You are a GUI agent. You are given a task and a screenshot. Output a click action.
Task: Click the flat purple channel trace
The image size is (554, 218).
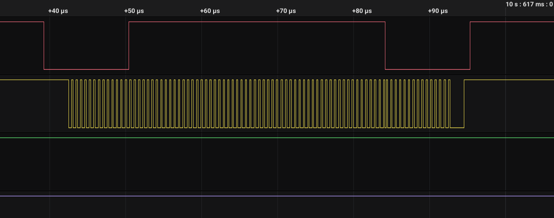click(277, 196)
